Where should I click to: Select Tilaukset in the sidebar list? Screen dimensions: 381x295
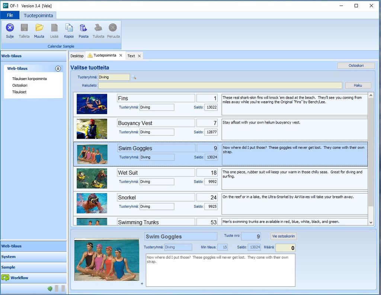click(19, 92)
